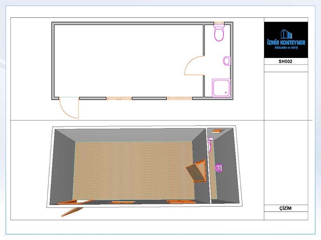
Task: Click the empty main room area in plan
Action: tap(124, 60)
